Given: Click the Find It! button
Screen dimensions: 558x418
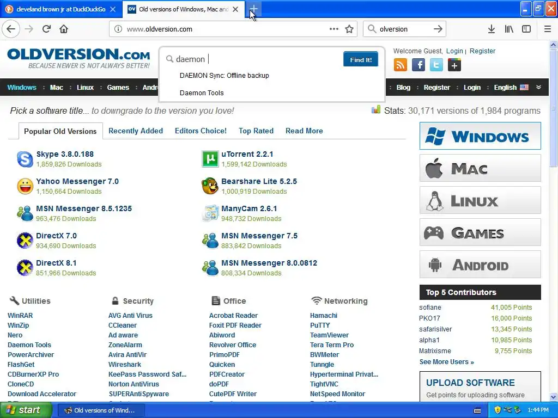Looking at the screenshot, I should (361, 59).
